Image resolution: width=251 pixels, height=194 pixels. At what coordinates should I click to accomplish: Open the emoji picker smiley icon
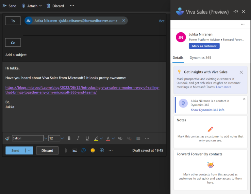pyautogui.click(x=93, y=150)
